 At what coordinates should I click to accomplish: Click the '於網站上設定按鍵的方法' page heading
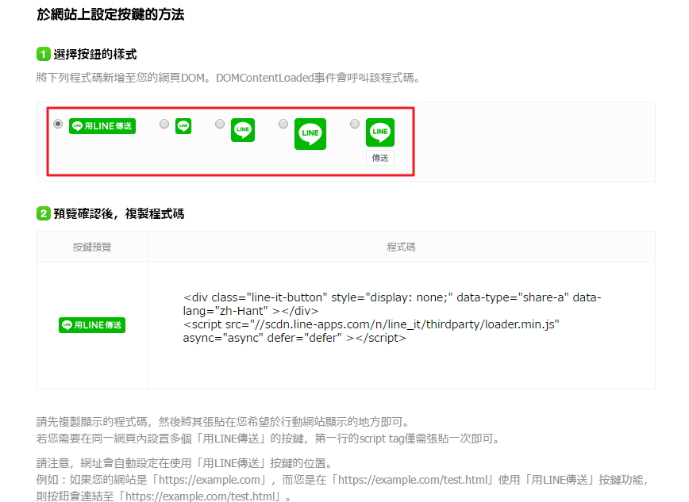[110, 14]
